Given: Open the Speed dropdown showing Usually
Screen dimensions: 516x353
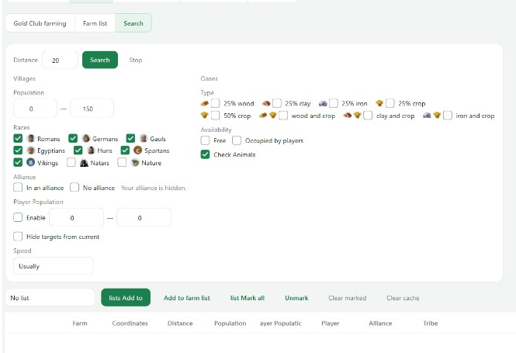Looking at the screenshot, I should click(x=54, y=266).
